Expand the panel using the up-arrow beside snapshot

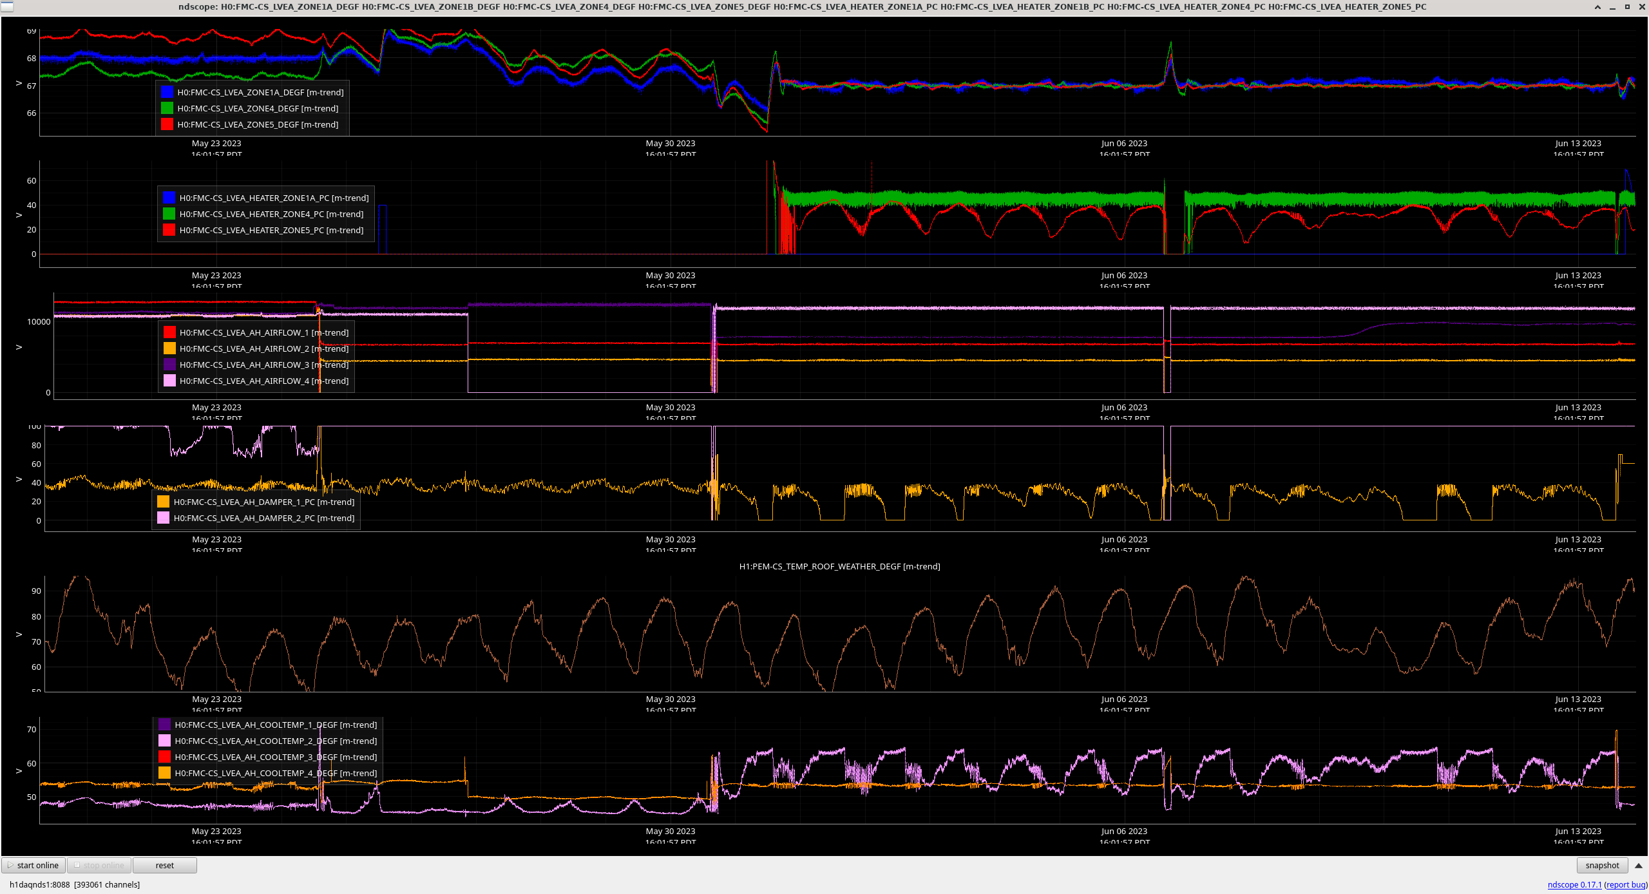click(x=1639, y=865)
